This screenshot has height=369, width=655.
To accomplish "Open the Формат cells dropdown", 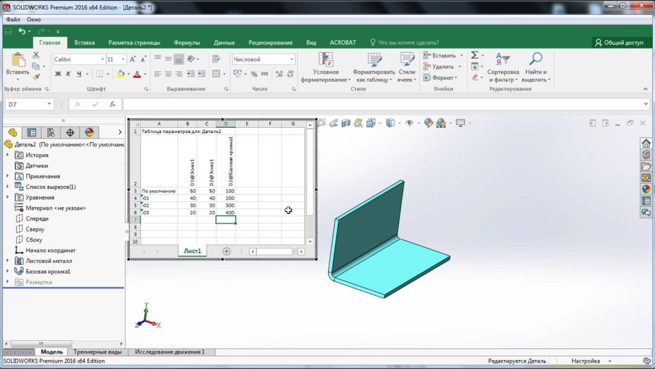I will 441,77.
